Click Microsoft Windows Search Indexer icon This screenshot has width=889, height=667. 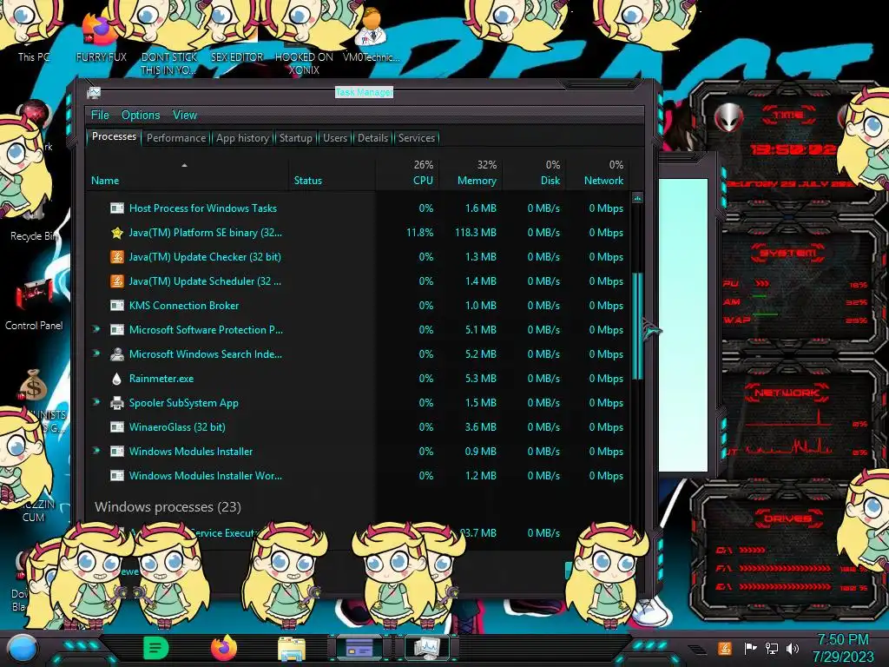[x=117, y=354]
